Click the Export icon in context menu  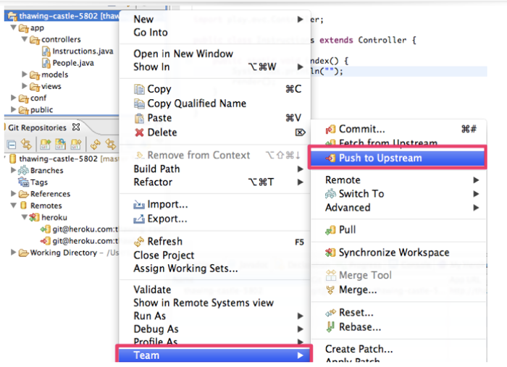click(x=139, y=219)
